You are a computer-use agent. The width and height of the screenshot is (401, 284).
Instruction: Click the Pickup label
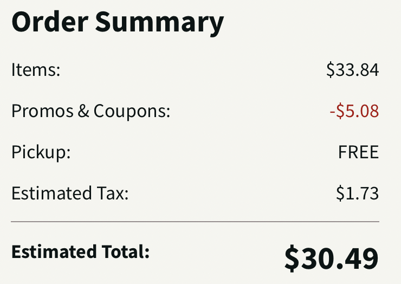pyautogui.click(x=41, y=152)
